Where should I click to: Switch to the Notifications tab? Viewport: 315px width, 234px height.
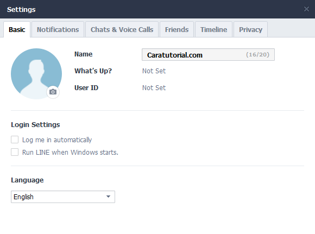[58, 29]
